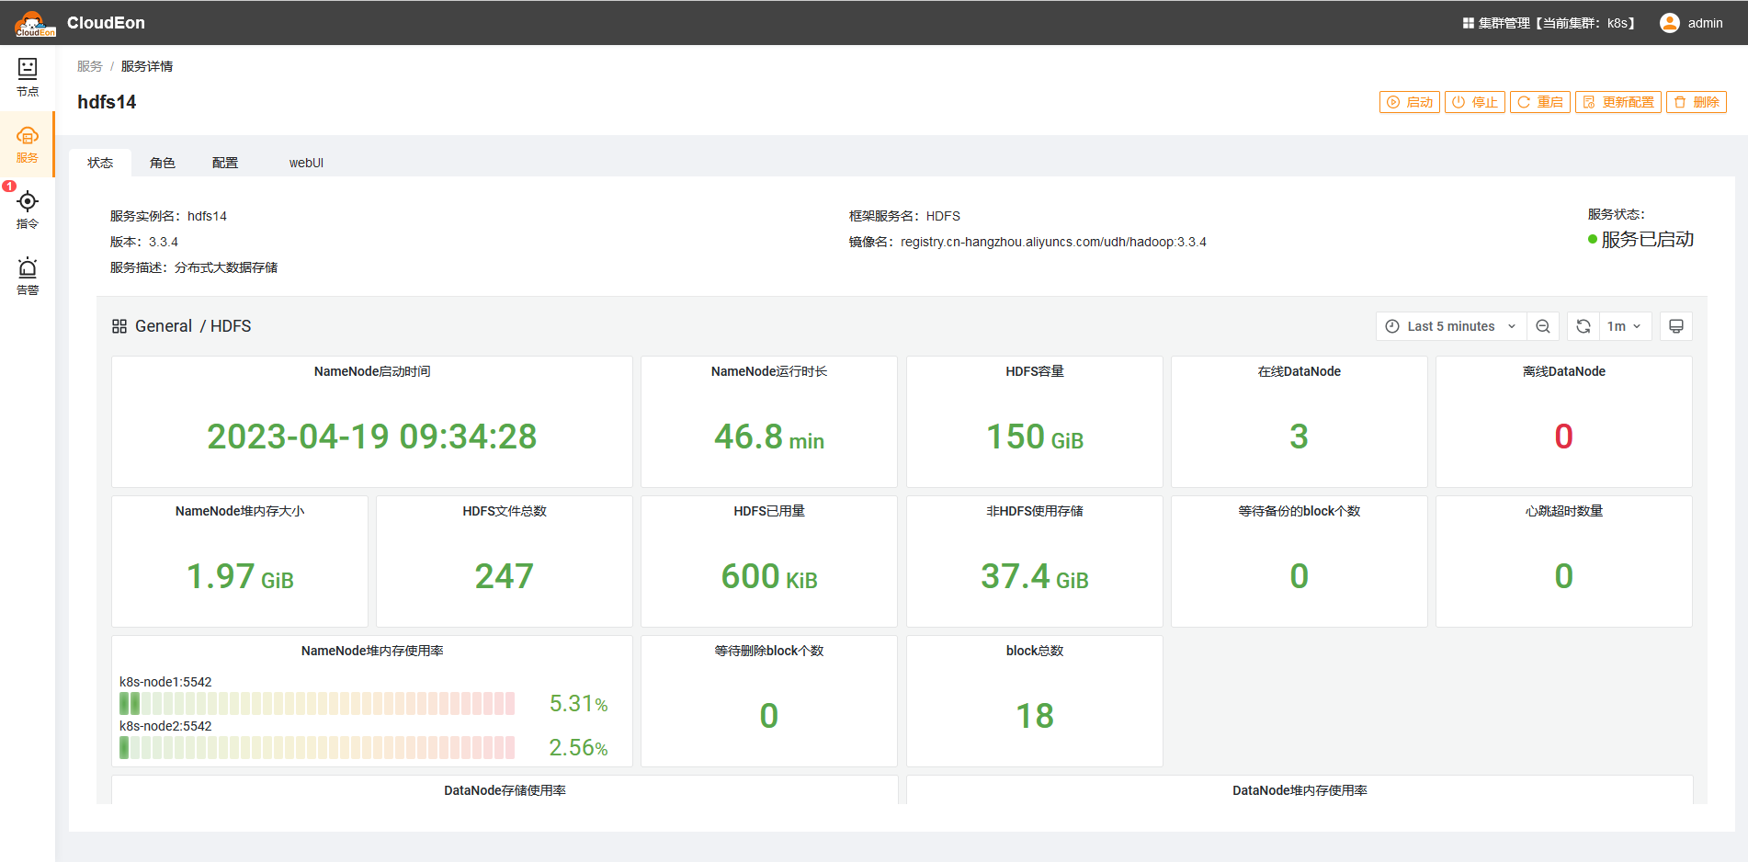Click the 37.4 GiB storage value
The width and height of the screenshot is (1748, 862).
coord(1035,576)
